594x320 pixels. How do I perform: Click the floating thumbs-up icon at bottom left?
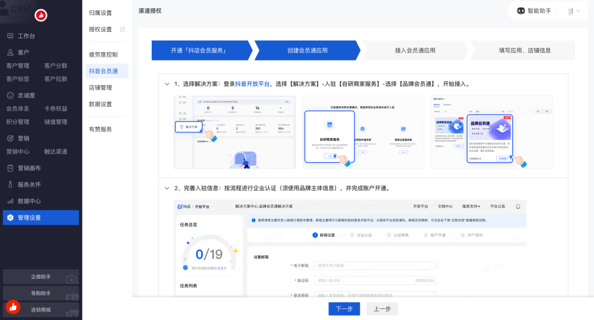(x=13, y=307)
